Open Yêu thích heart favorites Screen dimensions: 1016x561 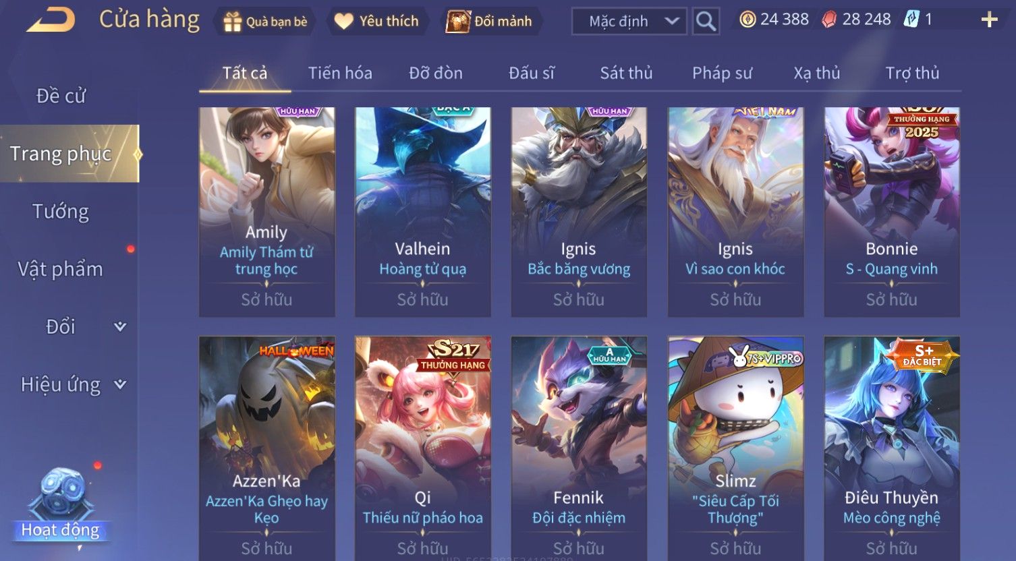pyautogui.click(x=343, y=22)
